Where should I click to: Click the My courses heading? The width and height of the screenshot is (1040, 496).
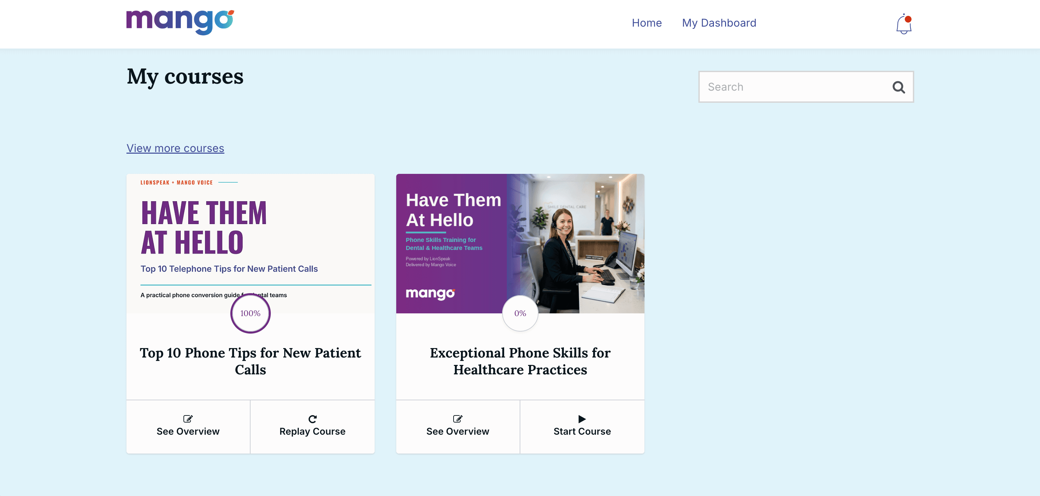tap(185, 76)
